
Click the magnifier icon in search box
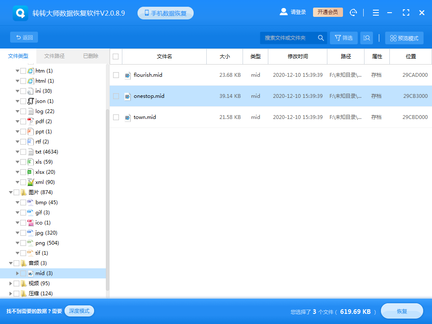321,38
